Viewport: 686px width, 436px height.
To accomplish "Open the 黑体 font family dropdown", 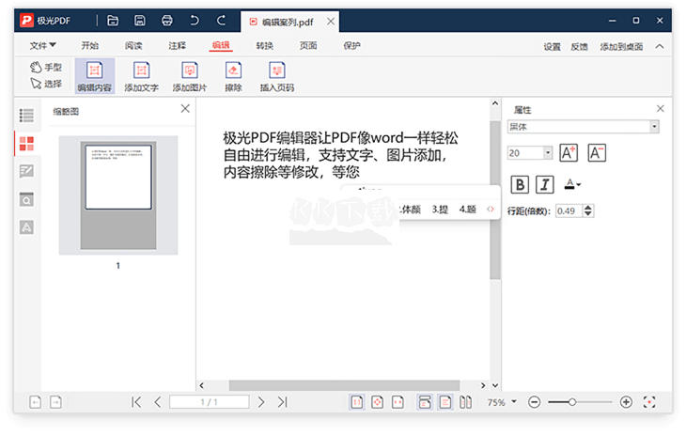I will pyautogui.click(x=583, y=127).
